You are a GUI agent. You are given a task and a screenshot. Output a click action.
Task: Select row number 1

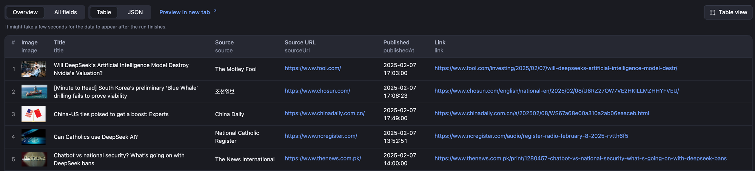tap(14, 69)
